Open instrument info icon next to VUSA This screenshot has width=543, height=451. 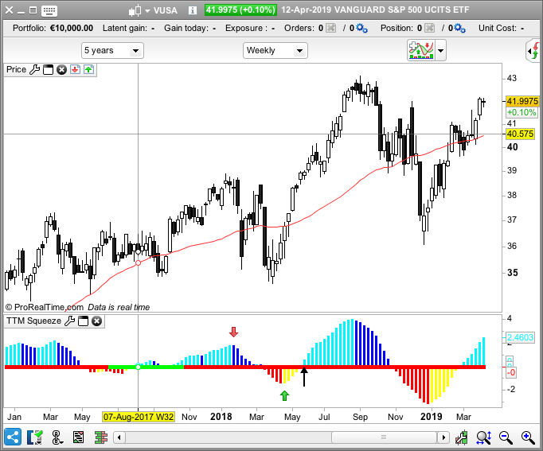coord(193,10)
